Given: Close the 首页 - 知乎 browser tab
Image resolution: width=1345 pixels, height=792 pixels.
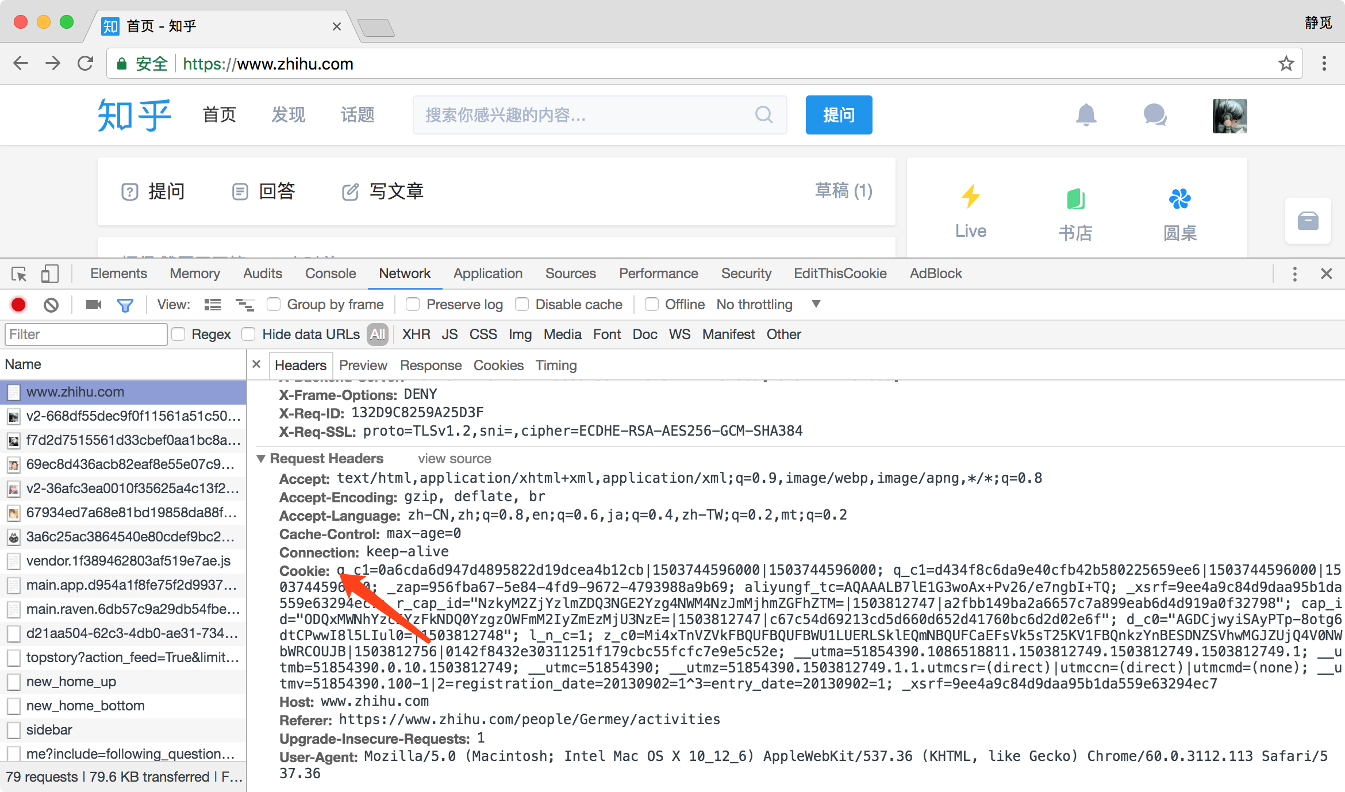Looking at the screenshot, I should tap(337, 26).
